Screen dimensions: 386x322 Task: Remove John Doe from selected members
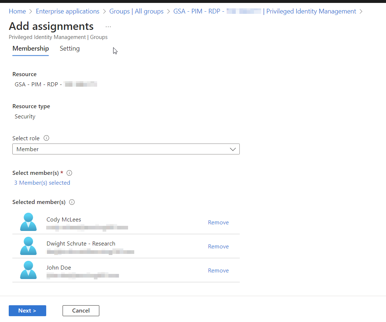point(218,271)
